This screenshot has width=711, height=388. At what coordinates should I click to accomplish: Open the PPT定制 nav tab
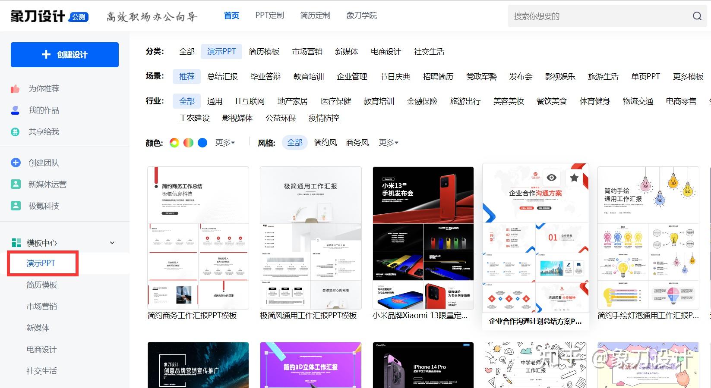point(269,16)
